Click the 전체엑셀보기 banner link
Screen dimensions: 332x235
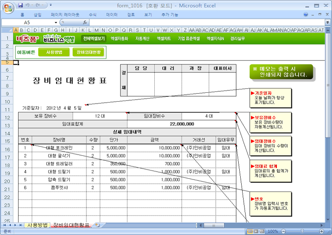(x=94, y=39)
